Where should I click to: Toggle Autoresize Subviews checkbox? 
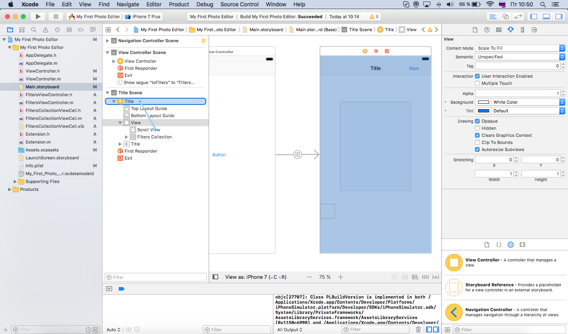(477, 149)
